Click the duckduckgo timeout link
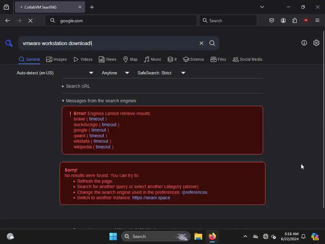325x244 pixels. coord(109,125)
